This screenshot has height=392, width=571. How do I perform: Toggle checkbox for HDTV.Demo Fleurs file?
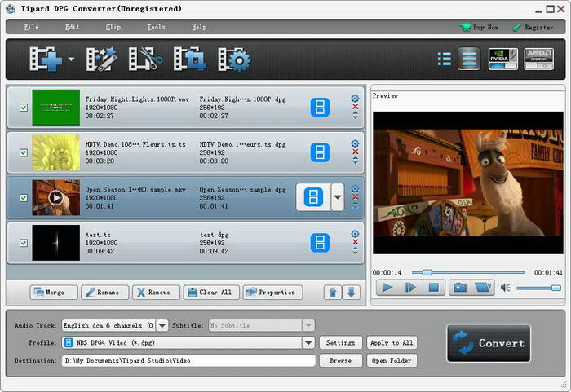point(23,152)
